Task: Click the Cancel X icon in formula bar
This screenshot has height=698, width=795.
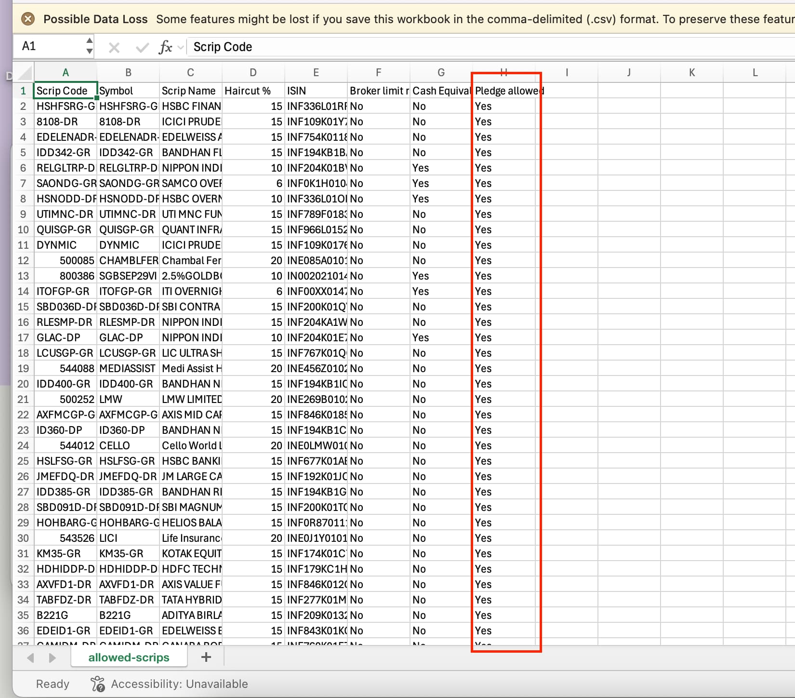Action: [114, 47]
